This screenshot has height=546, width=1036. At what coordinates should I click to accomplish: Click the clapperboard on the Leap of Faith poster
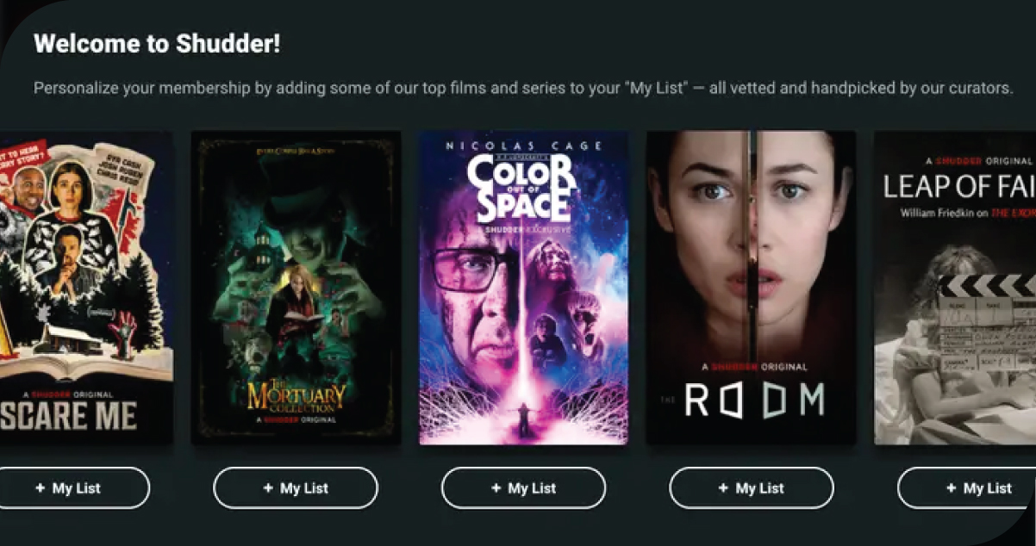point(988,325)
